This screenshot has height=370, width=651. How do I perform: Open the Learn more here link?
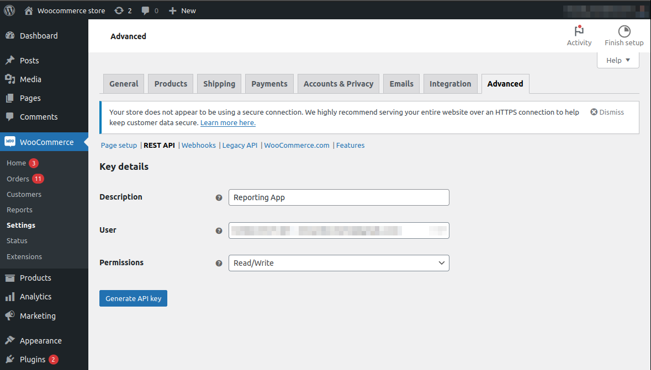(227, 122)
